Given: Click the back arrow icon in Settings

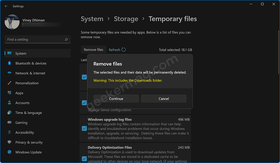Looking at the screenshot, I should [x=6, y=6].
